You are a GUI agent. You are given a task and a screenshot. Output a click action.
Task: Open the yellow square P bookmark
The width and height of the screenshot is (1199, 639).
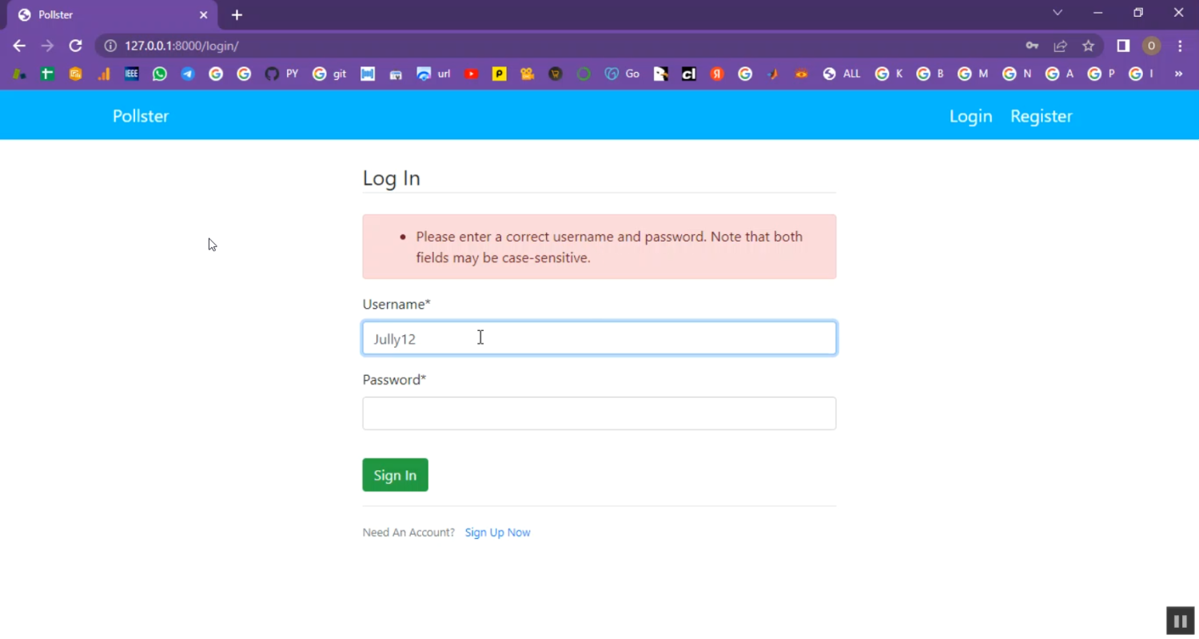point(500,74)
